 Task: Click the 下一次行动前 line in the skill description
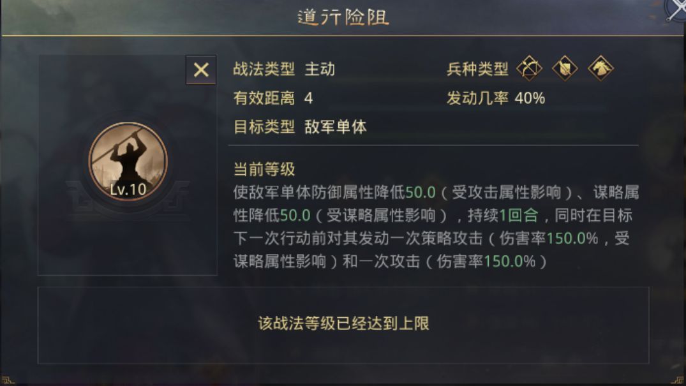[274, 239]
